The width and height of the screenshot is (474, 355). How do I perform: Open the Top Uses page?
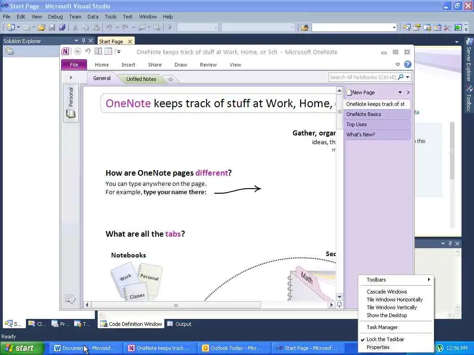click(x=377, y=124)
